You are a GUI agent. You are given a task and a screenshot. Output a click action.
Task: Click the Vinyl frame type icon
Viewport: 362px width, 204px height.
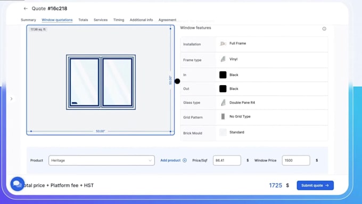pos(223,59)
